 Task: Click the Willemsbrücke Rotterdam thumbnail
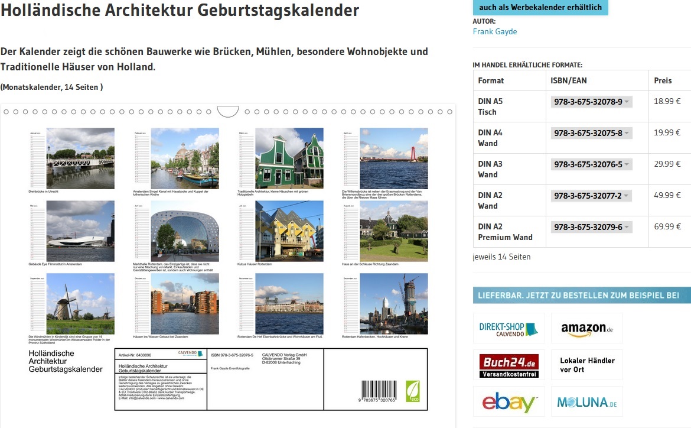pyautogui.click(x=393, y=158)
